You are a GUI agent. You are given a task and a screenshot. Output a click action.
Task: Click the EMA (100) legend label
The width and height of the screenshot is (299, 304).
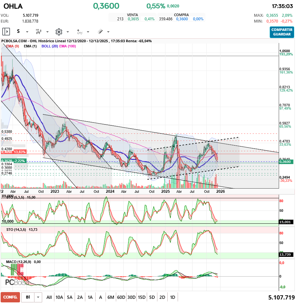68,46
